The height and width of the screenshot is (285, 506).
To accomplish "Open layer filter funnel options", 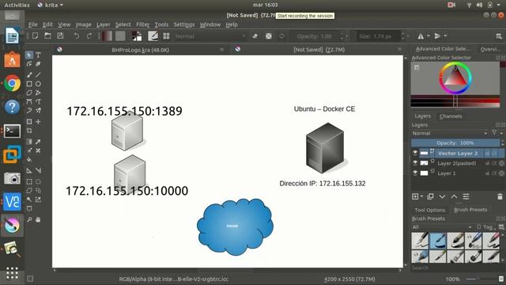I will 494,133.
